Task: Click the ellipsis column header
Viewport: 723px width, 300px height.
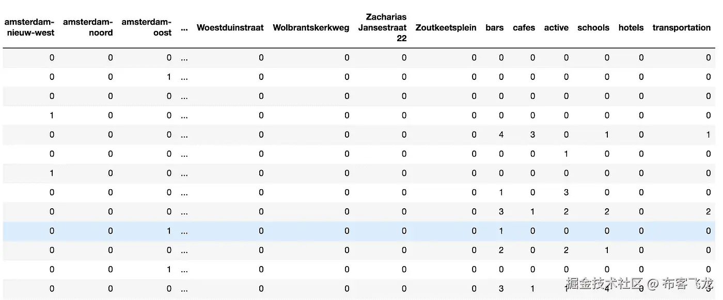Action: point(184,28)
